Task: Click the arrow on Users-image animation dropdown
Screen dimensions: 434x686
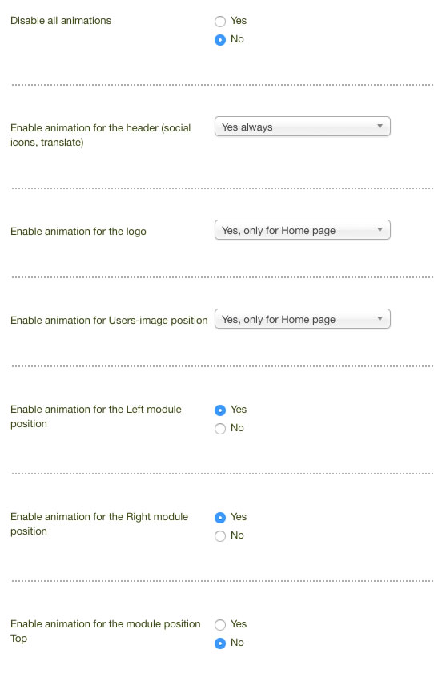Action: coord(380,318)
